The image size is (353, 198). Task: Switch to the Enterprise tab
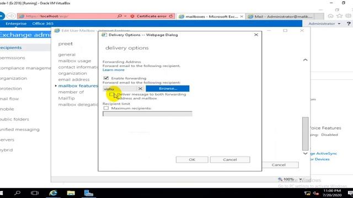click(x=16, y=24)
